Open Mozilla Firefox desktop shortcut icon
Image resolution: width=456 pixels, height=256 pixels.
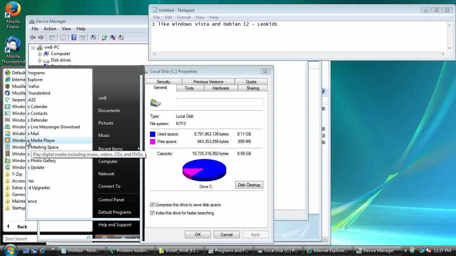pos(13,10)
